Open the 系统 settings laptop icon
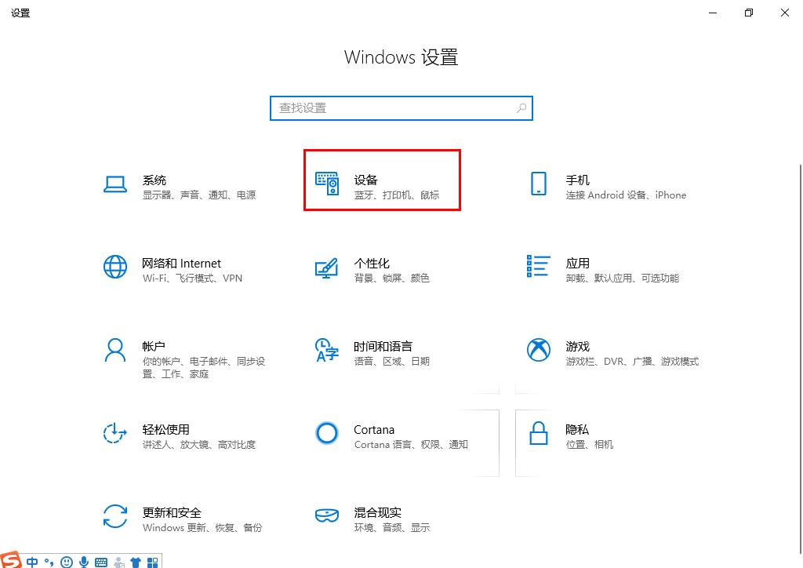 click(115, 184)
